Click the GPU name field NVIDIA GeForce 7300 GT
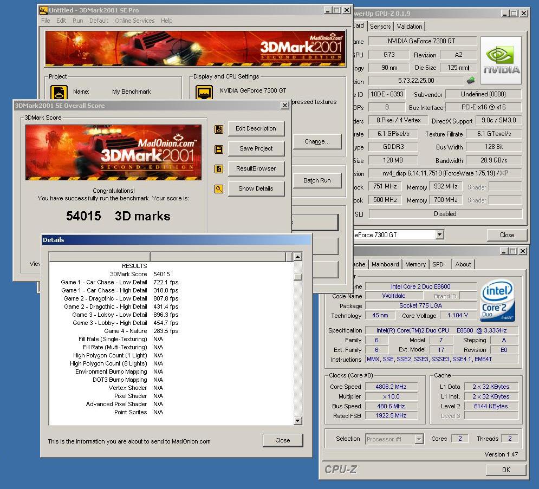 tap(423, 41)
